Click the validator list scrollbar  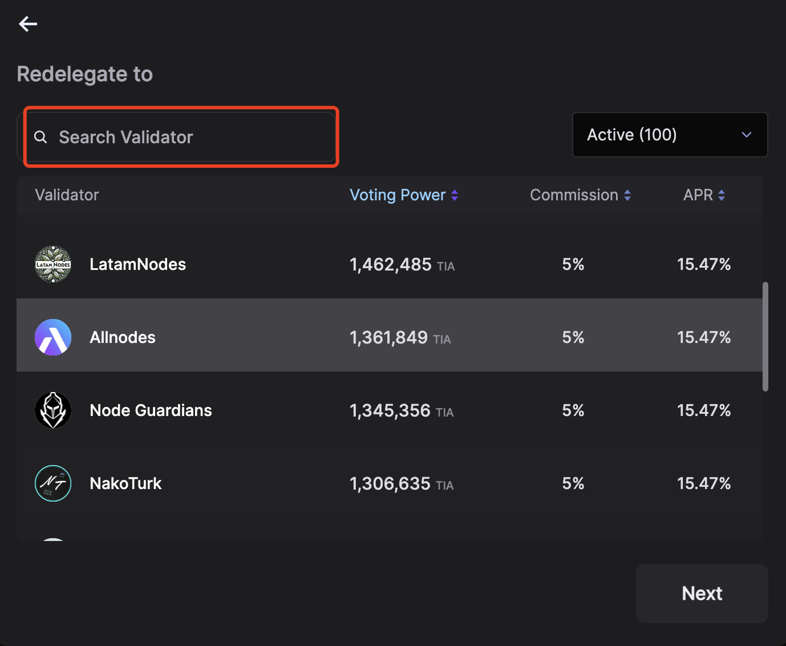[x=765, y=337]
